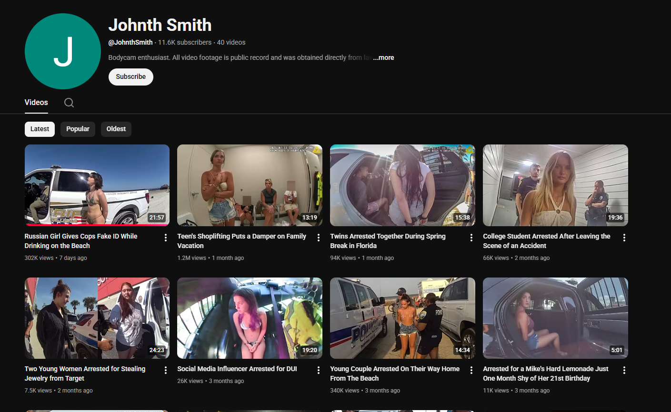Open video title Arrested for a Mike's Hard Lemonade
The width and height of the screenshot is (671, 412).
point(546,374)
